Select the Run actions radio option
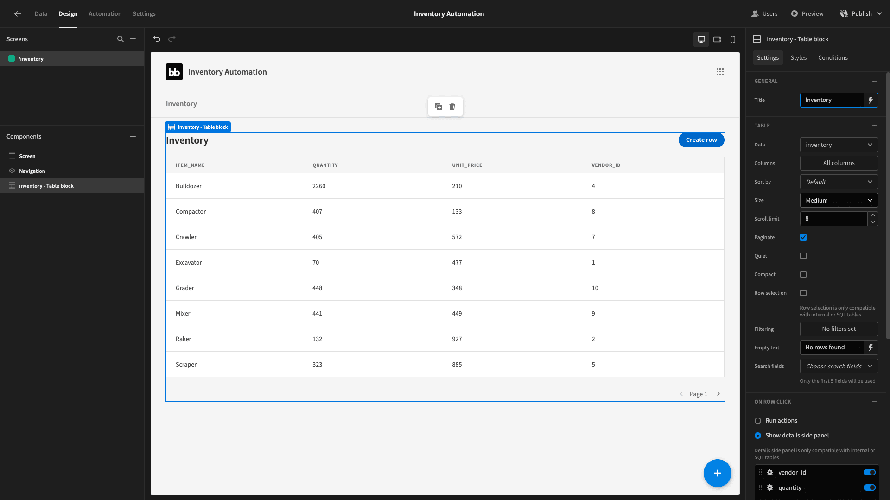Screen dimensions: 890x500 [758, 421]
